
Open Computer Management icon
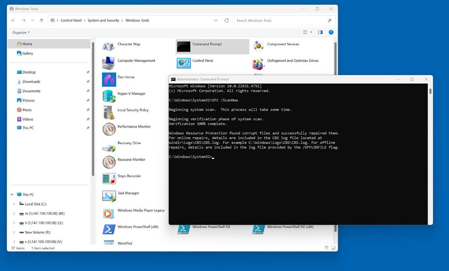pos(109,63)
